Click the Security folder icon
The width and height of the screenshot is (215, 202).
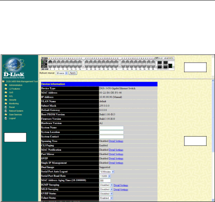click(6, 100)
